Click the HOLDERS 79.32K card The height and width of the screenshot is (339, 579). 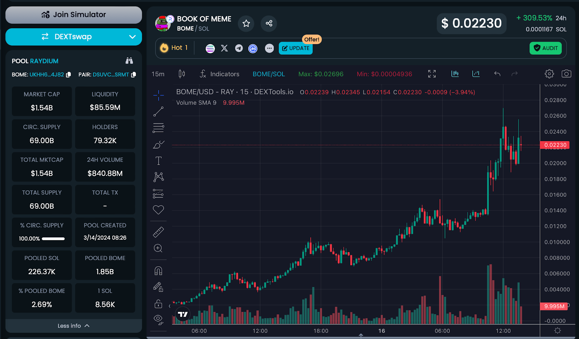(x=105, y=134)
